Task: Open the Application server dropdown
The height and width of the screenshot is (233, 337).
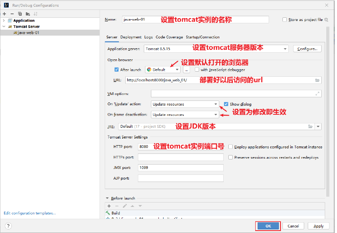Action: click(216, 49)
